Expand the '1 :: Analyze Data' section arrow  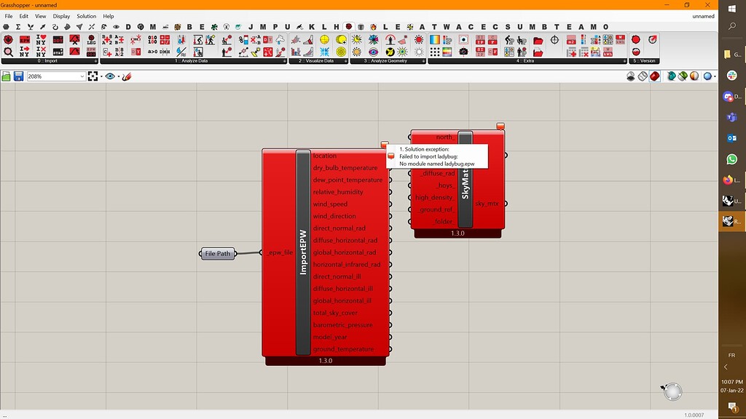[x=285, y=60]
